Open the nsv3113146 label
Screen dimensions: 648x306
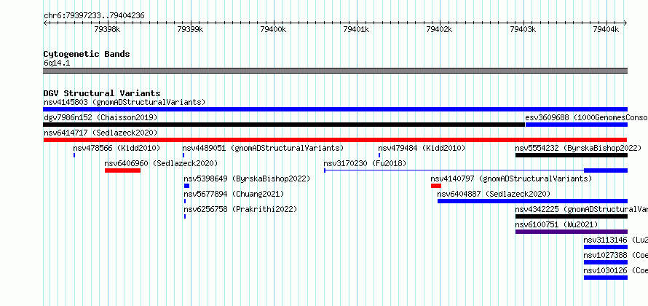click(x=616, y=240)
